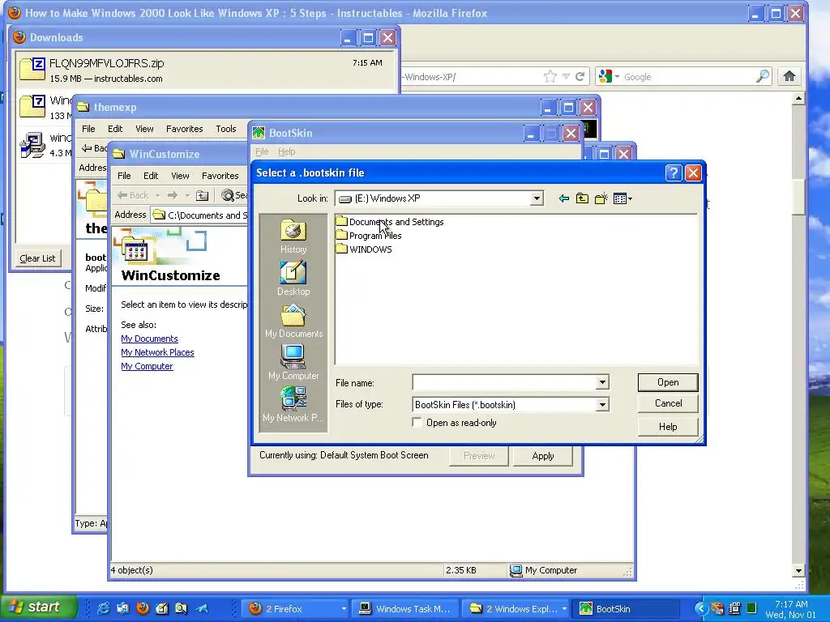830x622 pixels.
Task: Select the WINDOWS folder
Action: 364,249
